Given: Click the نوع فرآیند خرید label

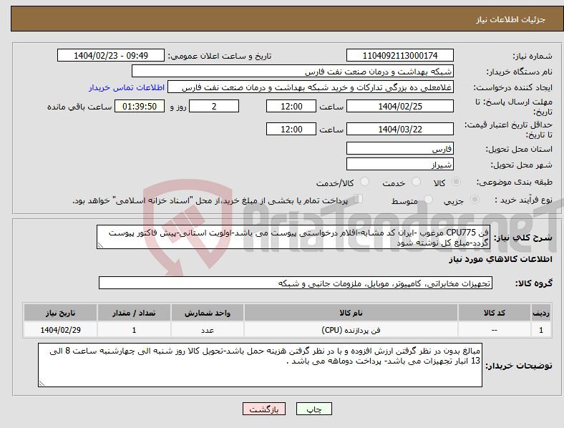Looking at the screenshot, I should (x=524, y=200).
